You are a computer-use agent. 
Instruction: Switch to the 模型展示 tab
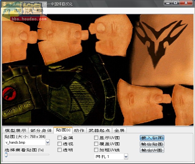pyautogui.click(x=16, y=130)
